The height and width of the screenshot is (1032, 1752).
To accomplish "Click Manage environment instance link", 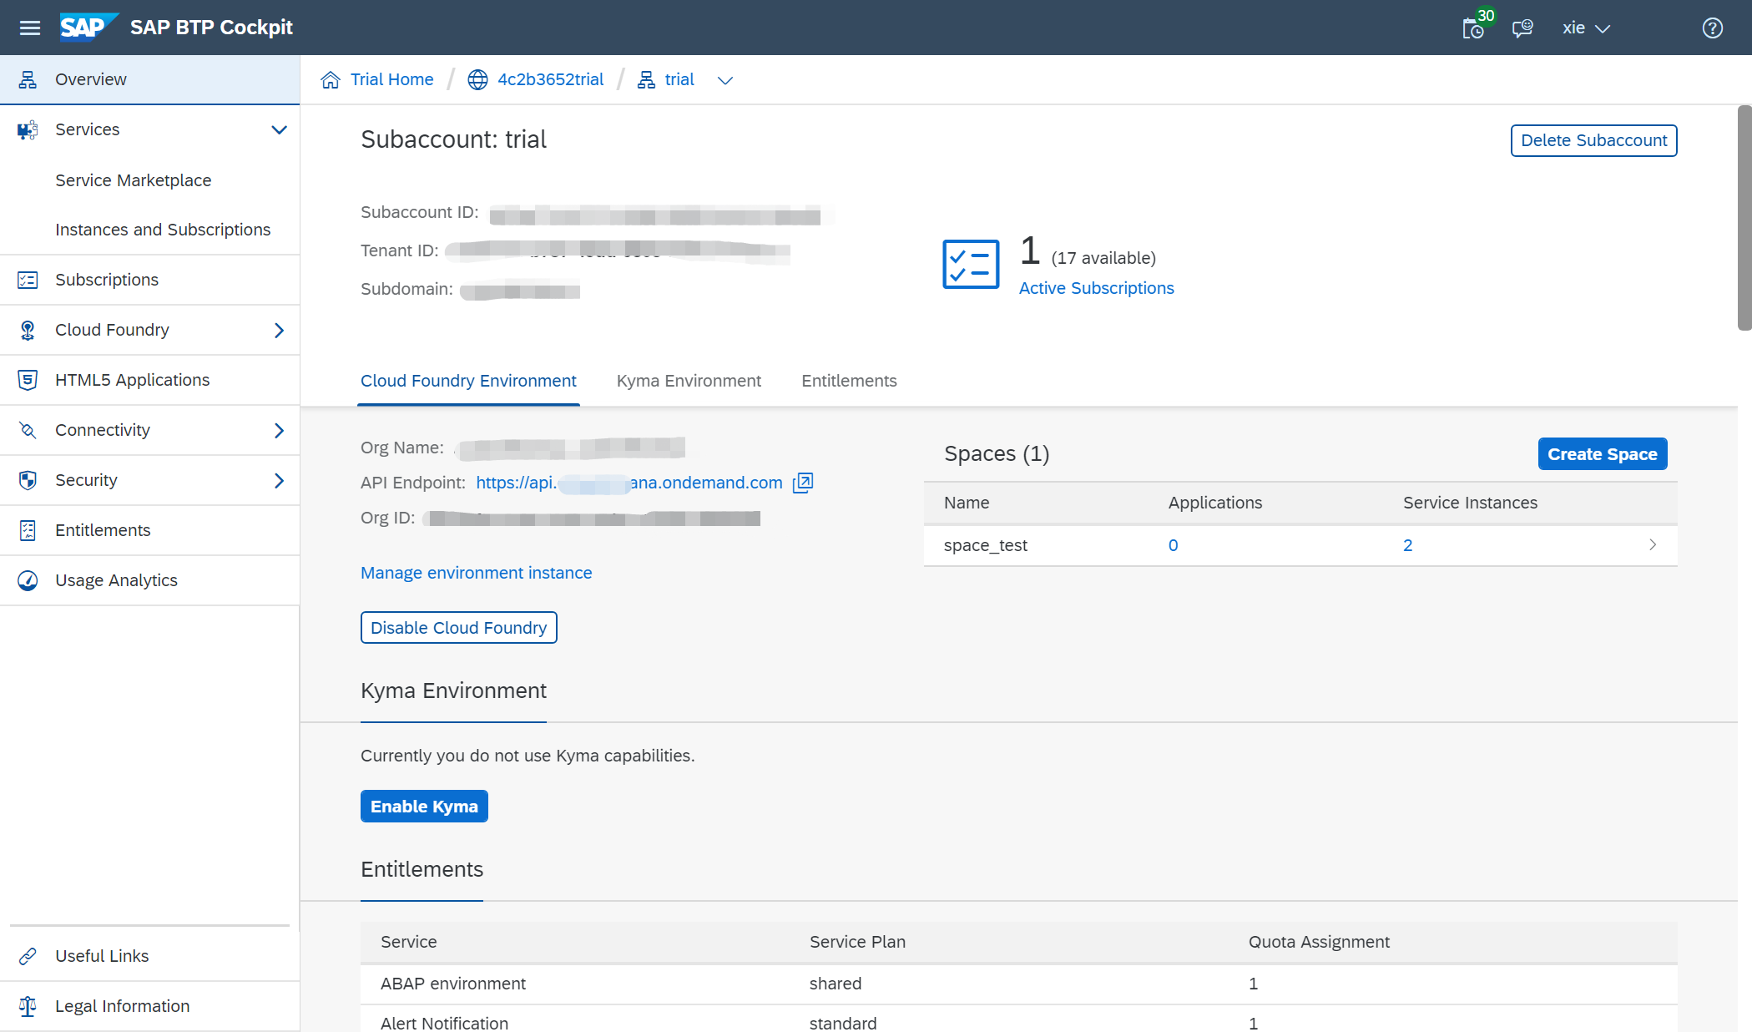I will click(x=476, y=573).
